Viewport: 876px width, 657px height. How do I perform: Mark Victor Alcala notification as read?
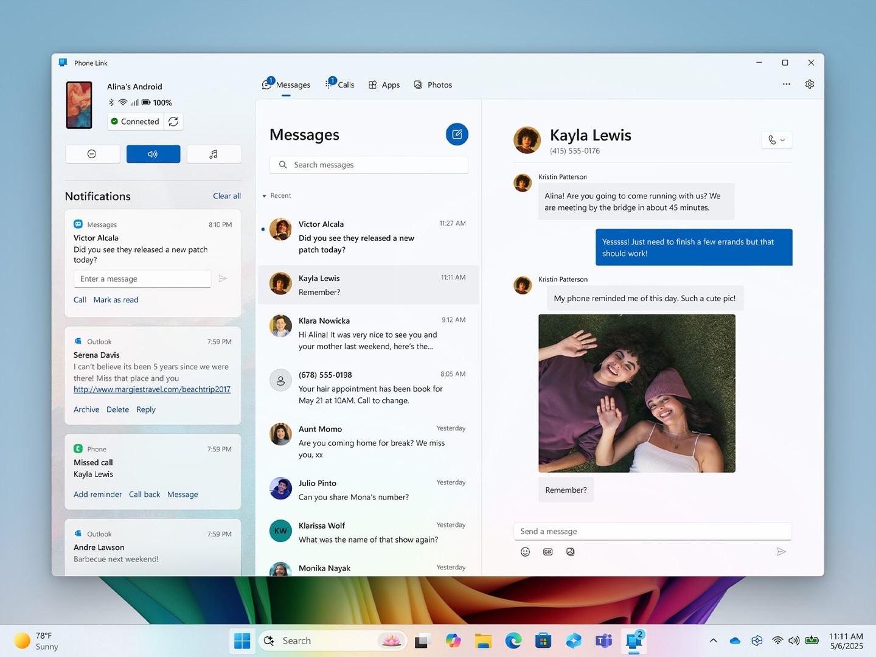[x=116, y=300]
